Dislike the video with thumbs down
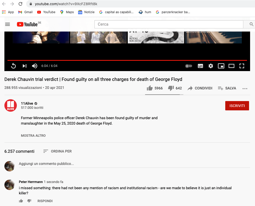This screenshot has height=206, width=255. [171, 88]
